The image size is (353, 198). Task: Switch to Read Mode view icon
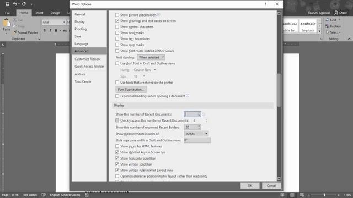point(282,195)
